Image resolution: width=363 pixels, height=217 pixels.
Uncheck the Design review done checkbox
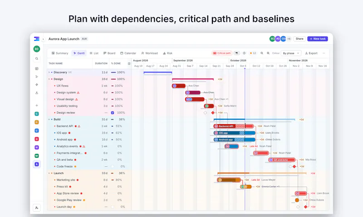(113, 113)
